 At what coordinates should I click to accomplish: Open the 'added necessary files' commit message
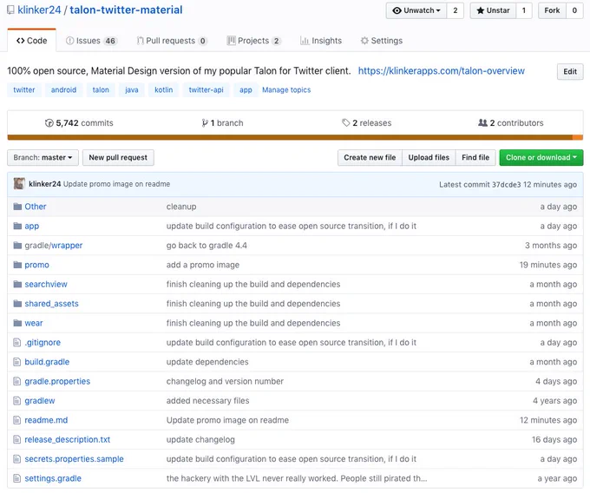point(207,400)
